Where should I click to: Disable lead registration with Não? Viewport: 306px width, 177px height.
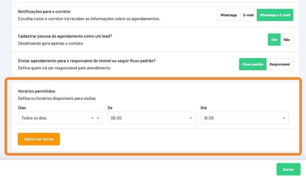[x=287, y=40]
